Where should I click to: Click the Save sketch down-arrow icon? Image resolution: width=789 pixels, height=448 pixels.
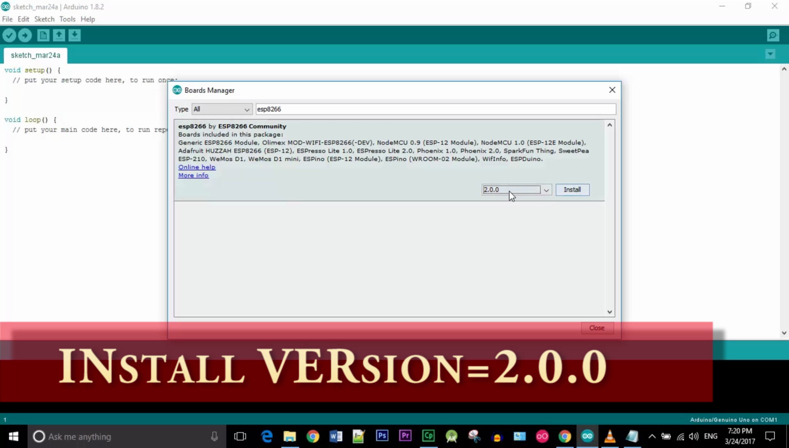click(x=74, y=35)
